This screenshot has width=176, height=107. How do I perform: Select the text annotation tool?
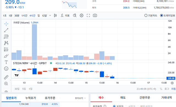tap(6, 62)
